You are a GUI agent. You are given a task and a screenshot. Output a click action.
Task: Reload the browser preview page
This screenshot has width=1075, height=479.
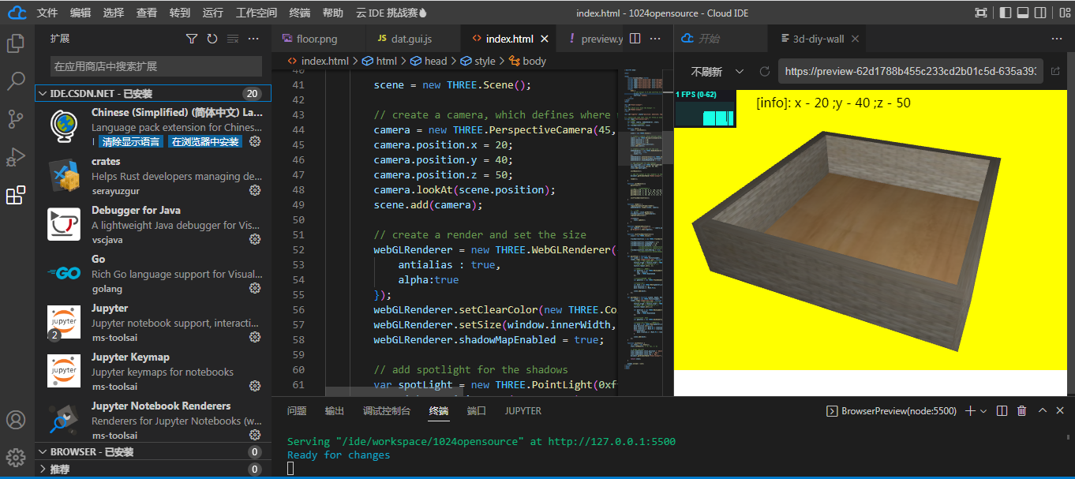coord(764,71)
